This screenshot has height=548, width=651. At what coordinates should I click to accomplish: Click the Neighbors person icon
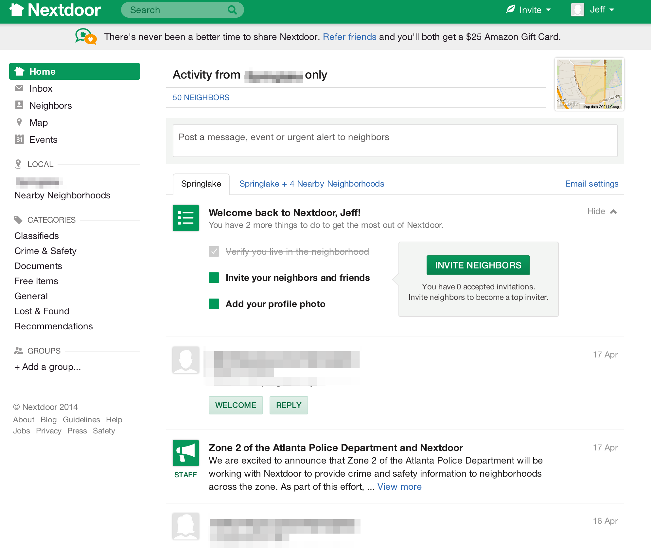[x=19, y=105]
